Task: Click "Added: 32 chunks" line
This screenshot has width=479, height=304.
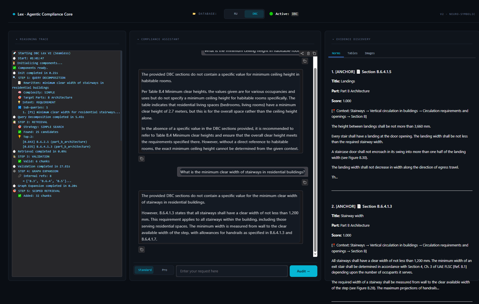Action: click(x=37, y=196)
